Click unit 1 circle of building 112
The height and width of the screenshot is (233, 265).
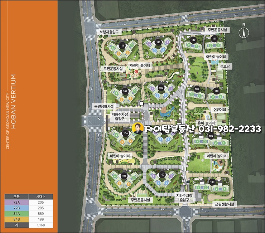196,46
